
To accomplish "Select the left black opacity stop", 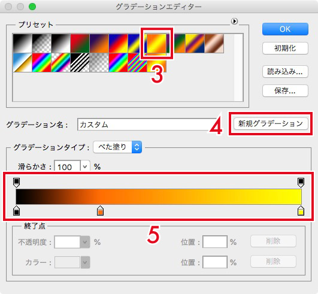I will (16, 183).
